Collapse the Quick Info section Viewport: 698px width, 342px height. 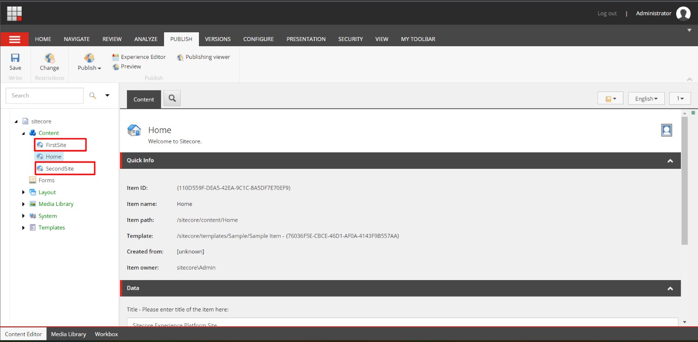[x=670, y=161]
